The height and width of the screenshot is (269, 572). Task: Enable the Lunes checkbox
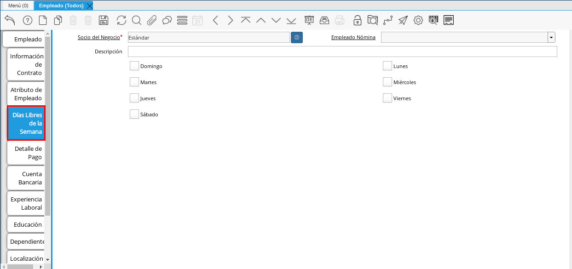coord(387,66)
